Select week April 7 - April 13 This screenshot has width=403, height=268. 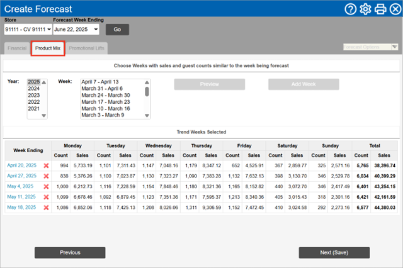[100, 82]
